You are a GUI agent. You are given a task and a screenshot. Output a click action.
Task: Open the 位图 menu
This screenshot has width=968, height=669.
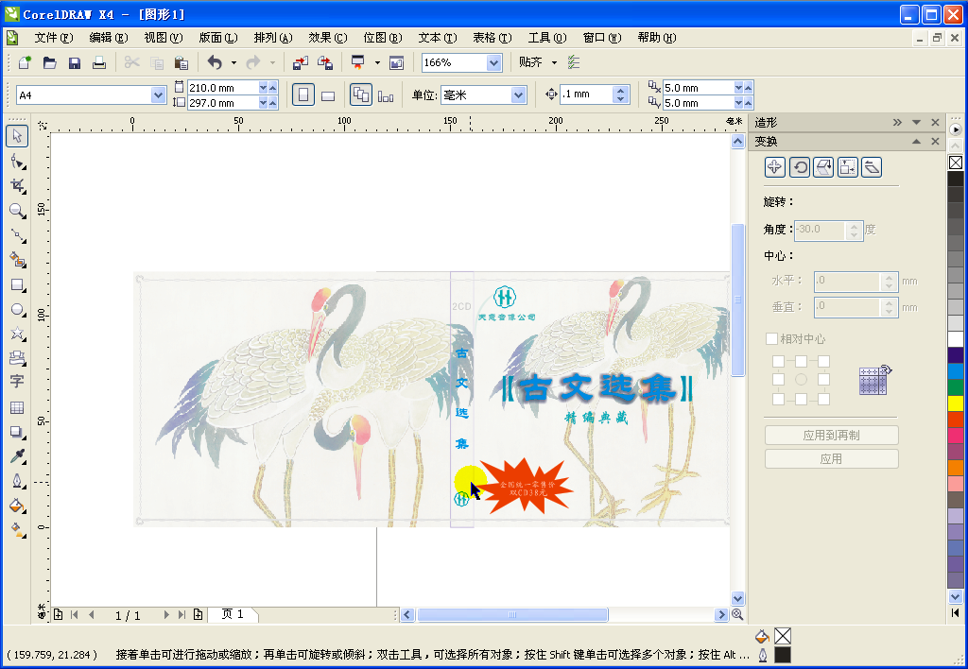(x=383, y=38)
